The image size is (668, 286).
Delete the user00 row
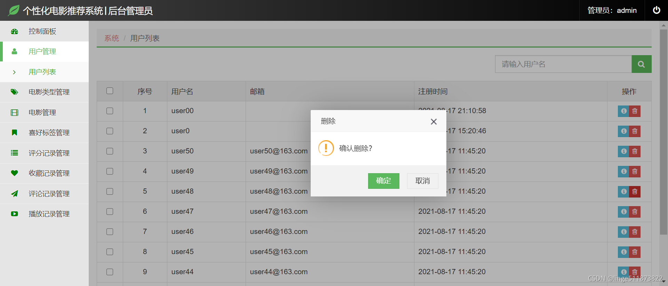635,111
